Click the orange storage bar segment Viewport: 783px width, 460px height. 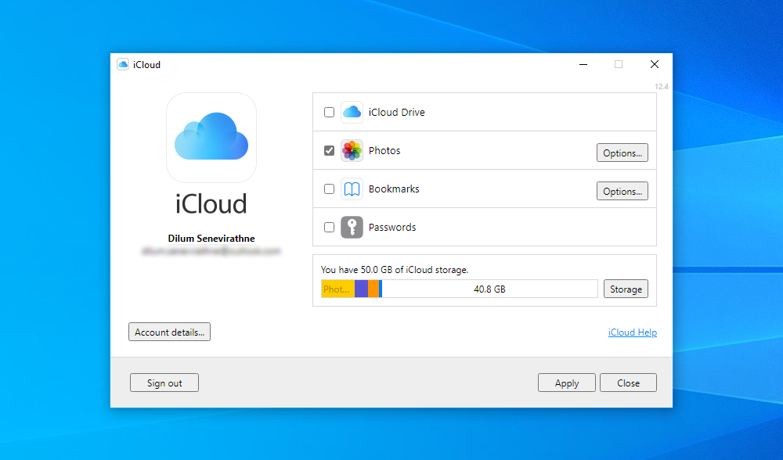click(x=373, y=289)
